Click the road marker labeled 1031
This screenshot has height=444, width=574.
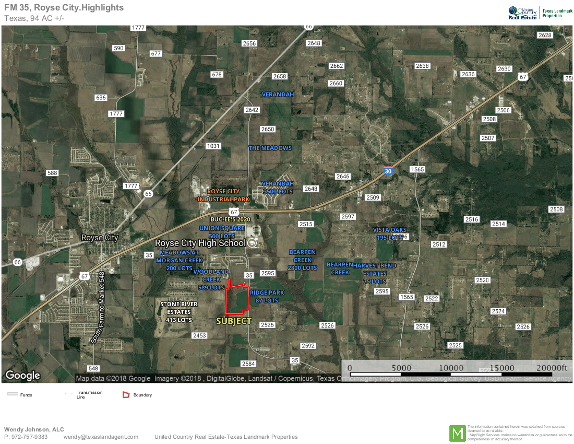click(213, 146)
